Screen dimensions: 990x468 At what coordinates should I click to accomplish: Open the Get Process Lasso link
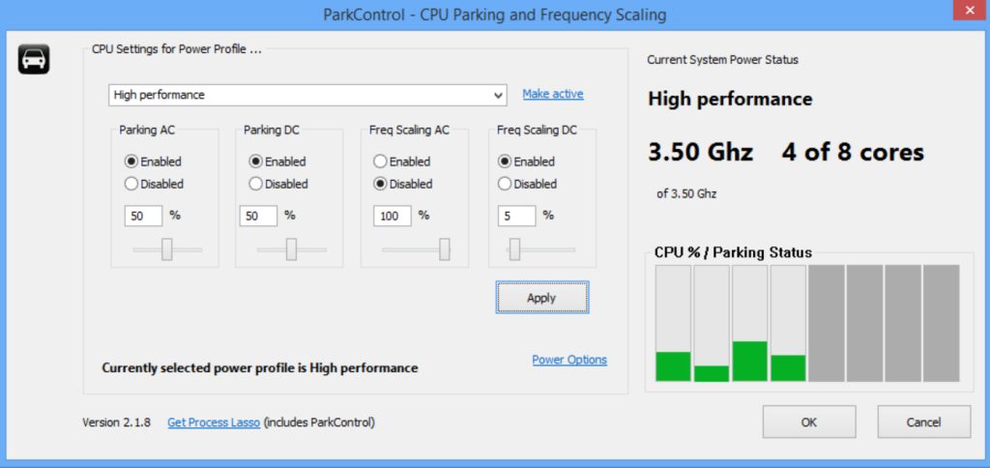click(x=214, y=423)
